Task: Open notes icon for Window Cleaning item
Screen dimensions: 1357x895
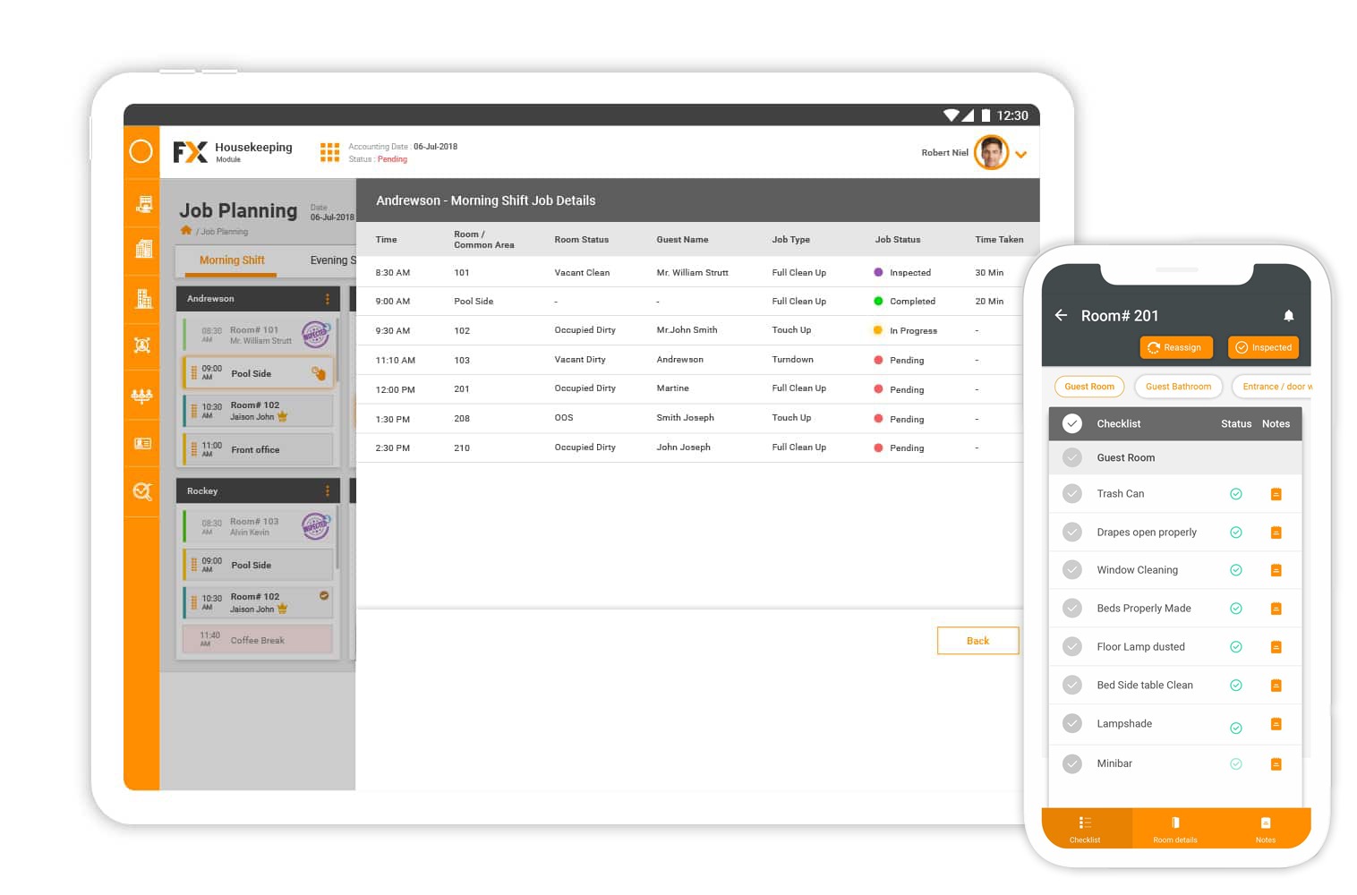Action: 1276,570
